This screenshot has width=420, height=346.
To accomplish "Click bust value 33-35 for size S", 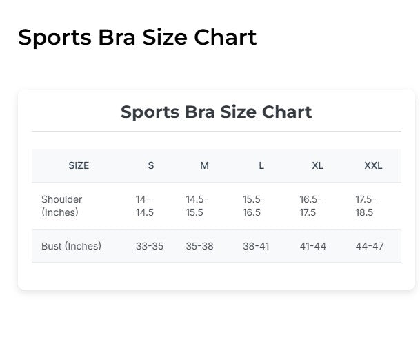I will pyautogui.click(x=150, y=246).
